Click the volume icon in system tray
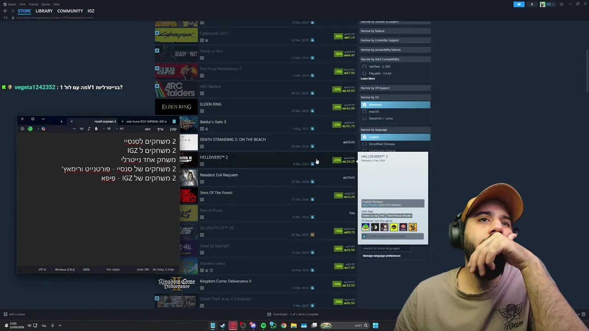The width and height of the screenshot is (589, 331). (29, 325)
